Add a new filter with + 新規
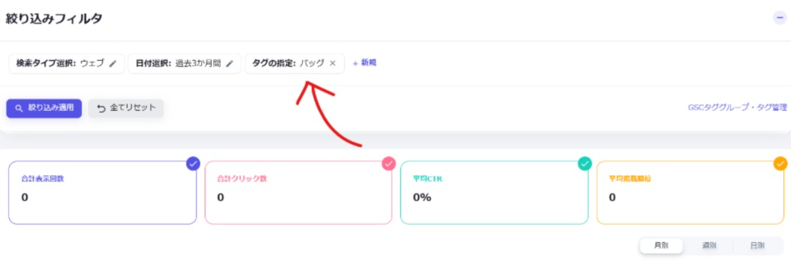 coord(364,63)
